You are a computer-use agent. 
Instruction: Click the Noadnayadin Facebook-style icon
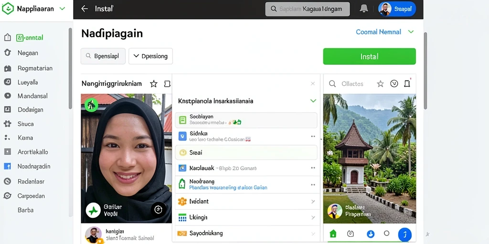(8, 166)
